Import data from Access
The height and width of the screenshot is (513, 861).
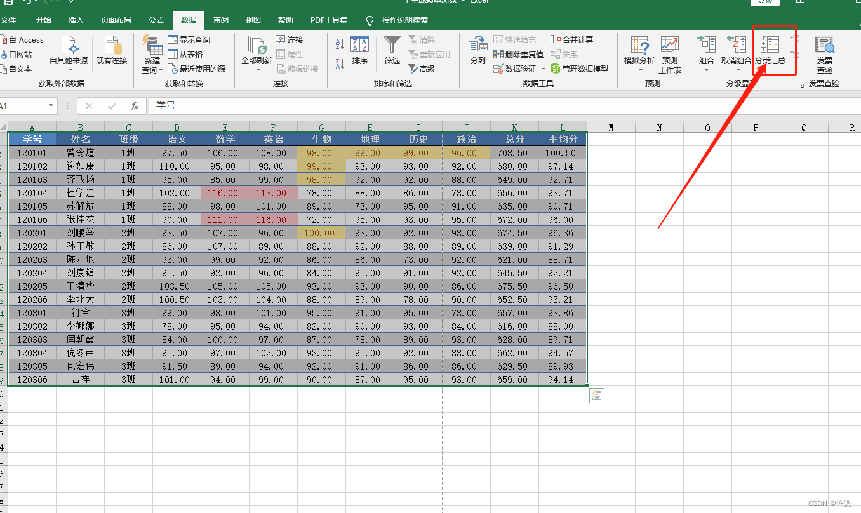22,39
